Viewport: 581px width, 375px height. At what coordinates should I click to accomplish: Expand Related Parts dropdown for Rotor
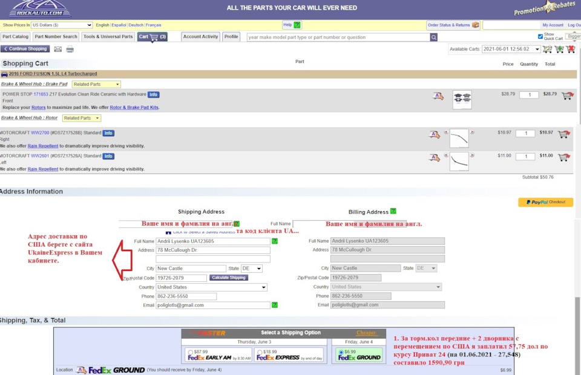(x=82, y=118)
